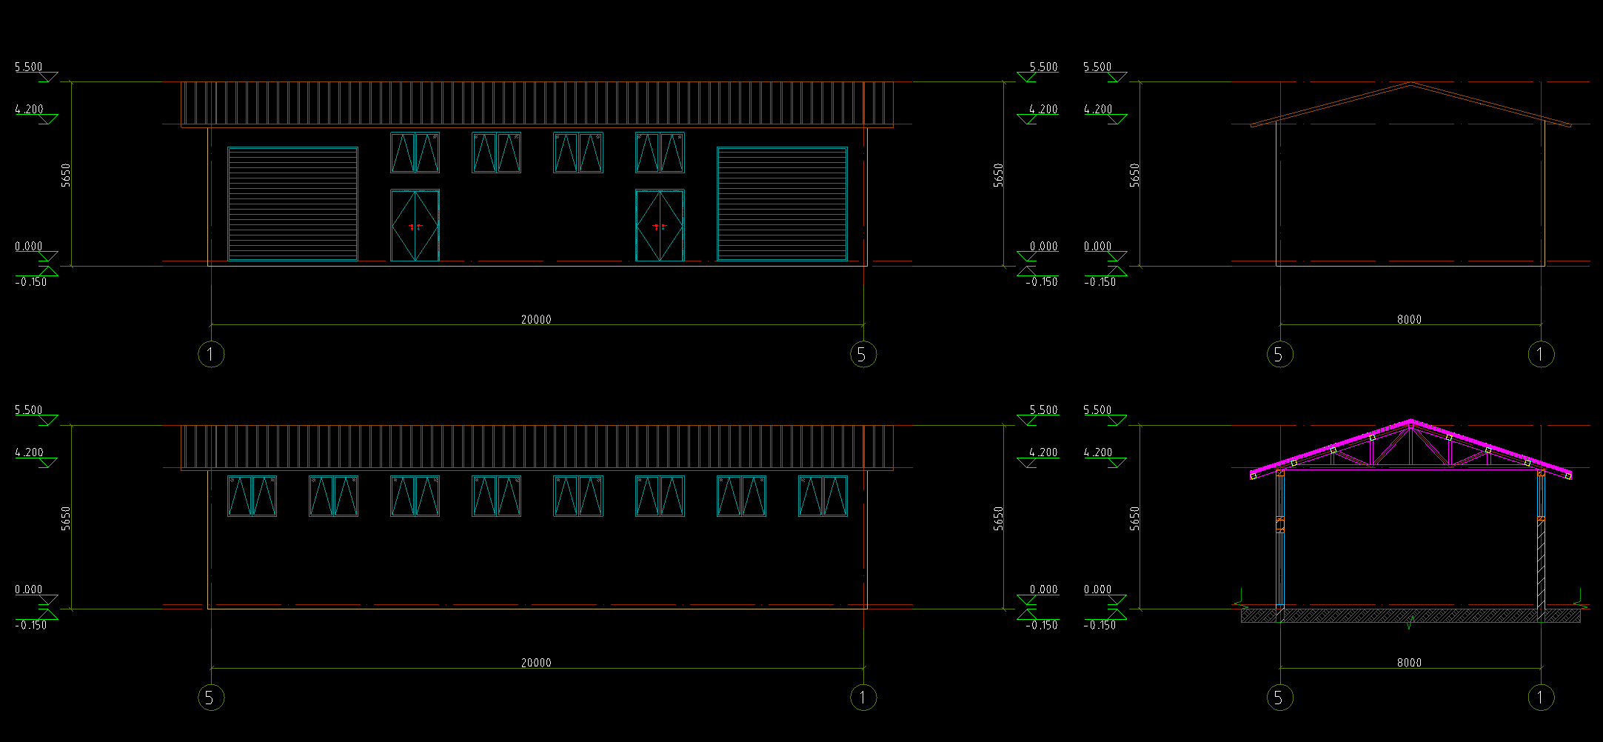This screenshot has width=1603, height=742.
Task: Click axis bubble 5 under the top-right gable elevation
Action: (1279, 354)
